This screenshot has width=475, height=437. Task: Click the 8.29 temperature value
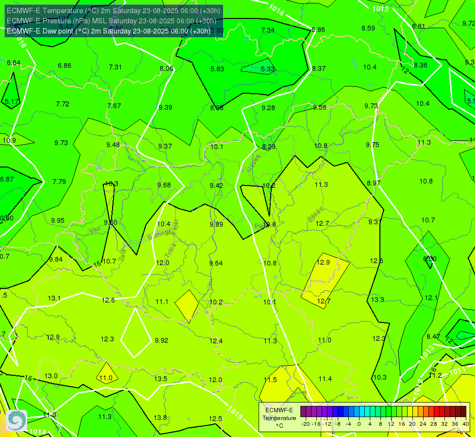pos(269,147)
